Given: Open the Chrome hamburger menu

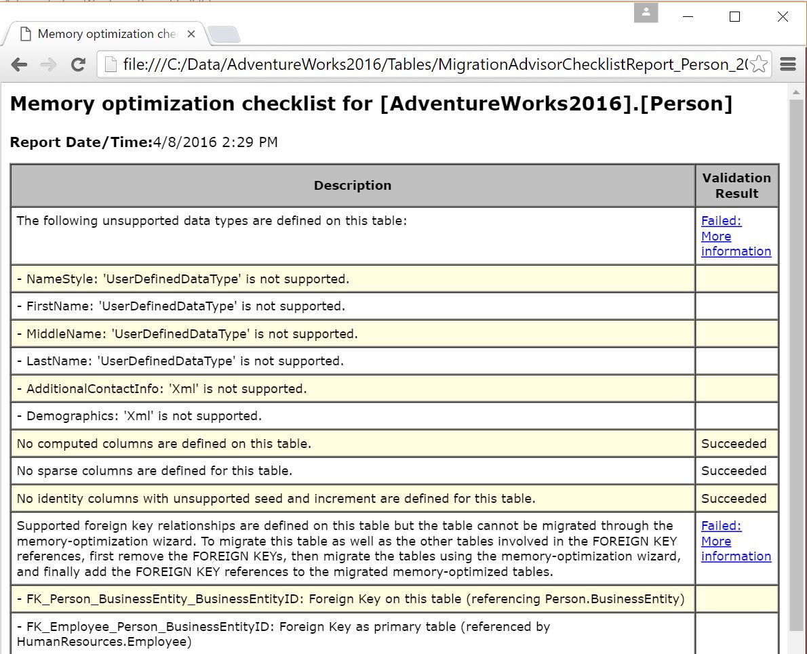Looking at the screenshot, I should [788, 64].
